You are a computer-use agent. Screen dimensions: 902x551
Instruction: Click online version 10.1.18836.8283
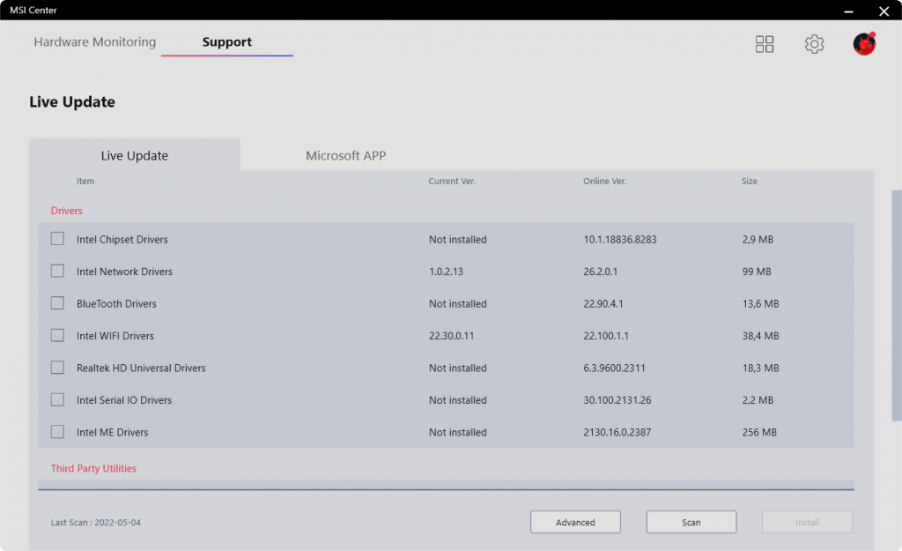coord(620,240)
